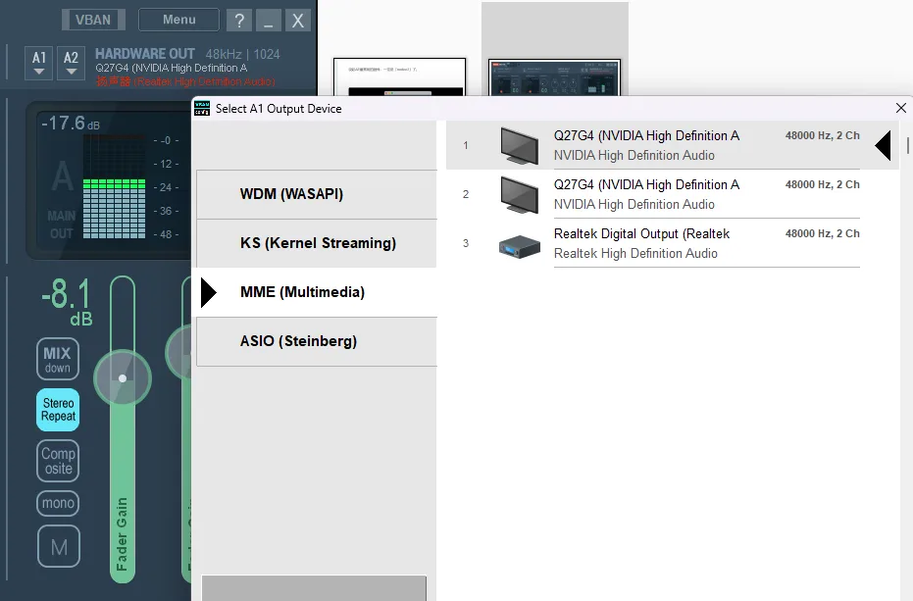Toggle the Stereo Repeat mode button
913x601 pixels.
58,410
